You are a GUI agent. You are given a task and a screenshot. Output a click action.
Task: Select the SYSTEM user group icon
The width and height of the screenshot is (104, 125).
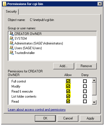pyautogui.click(x=12, y=38)
